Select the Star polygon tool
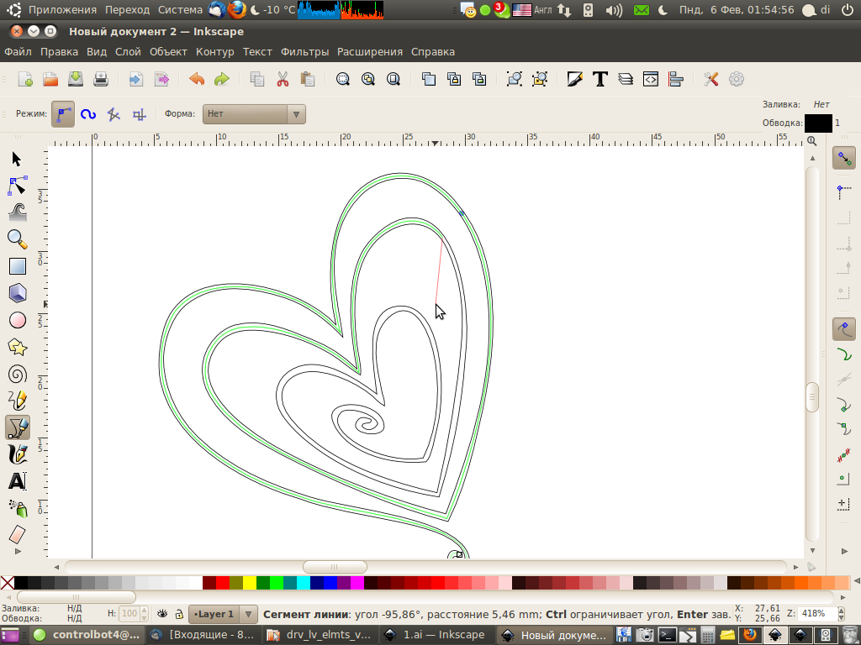The image size is (861, 645). (17, 347)
